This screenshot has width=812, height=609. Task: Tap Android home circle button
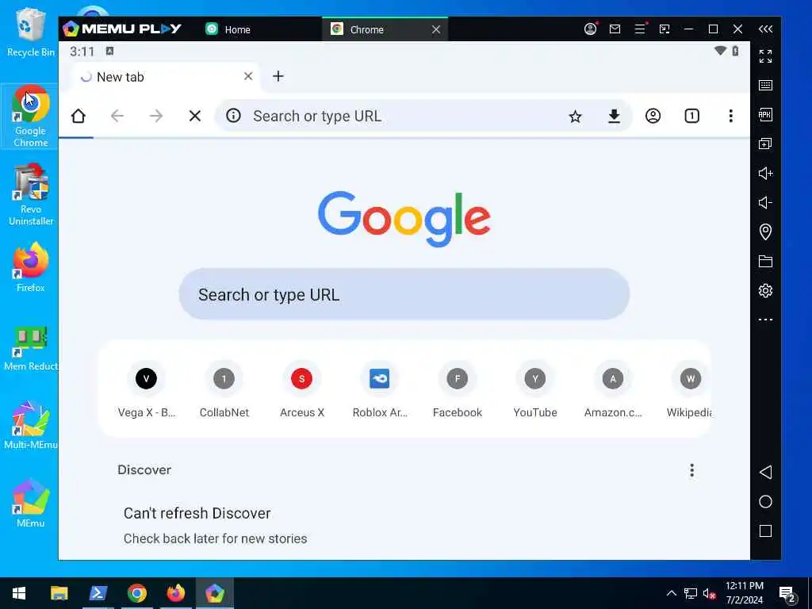(x=765, y=501)
